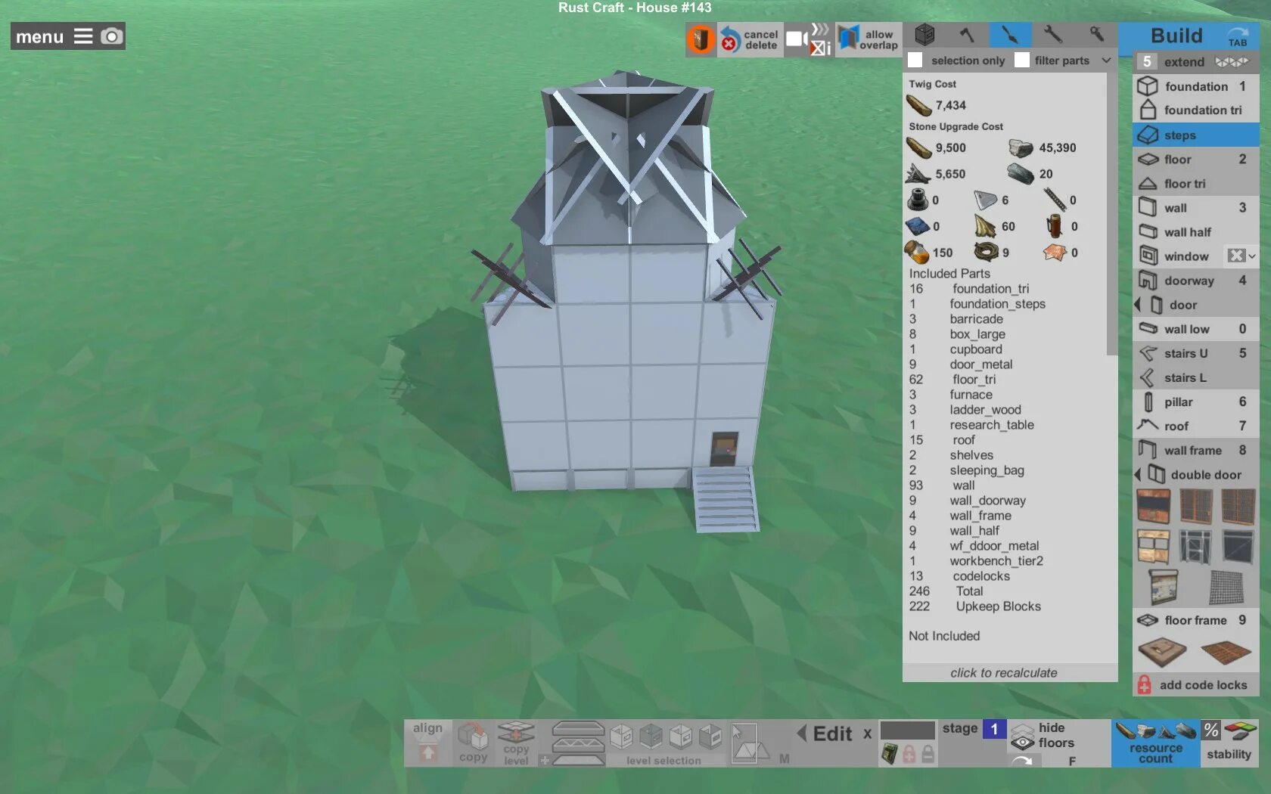
Task: Collapse Edit panel left arrow
Action: point(801,733)
